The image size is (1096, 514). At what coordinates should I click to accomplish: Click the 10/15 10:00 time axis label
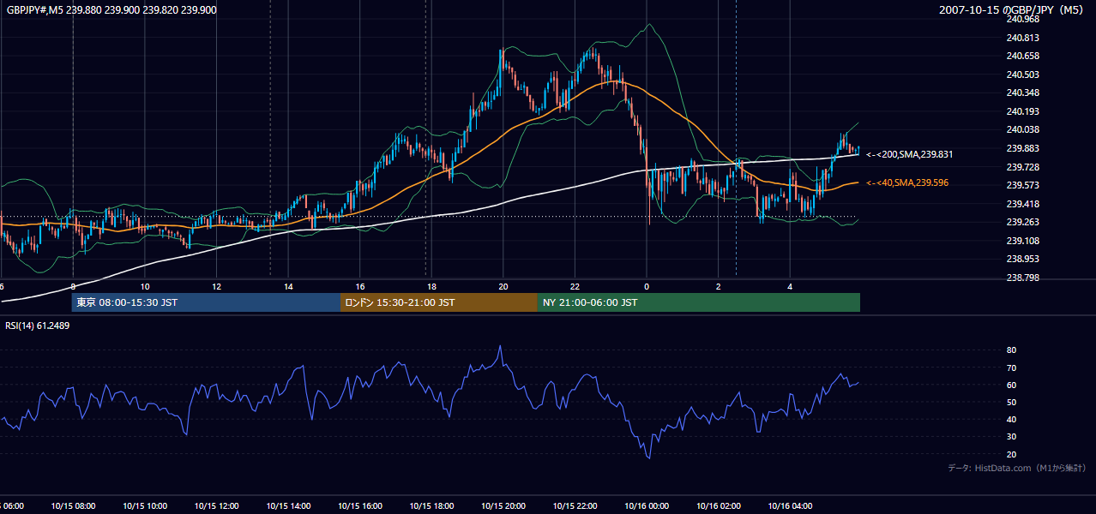point(145,506)
